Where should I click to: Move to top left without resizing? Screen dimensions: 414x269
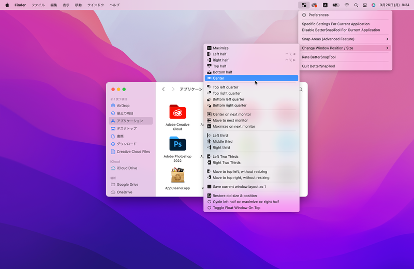[252, 172]
